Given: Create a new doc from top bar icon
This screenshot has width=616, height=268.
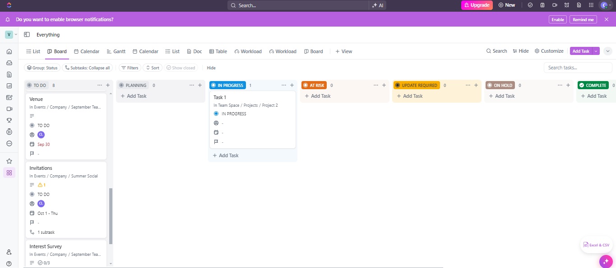Looking at the screenshot, I should [579, 5].
